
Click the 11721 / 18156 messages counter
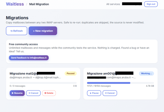pyautogui.click(x=99, y=86)
